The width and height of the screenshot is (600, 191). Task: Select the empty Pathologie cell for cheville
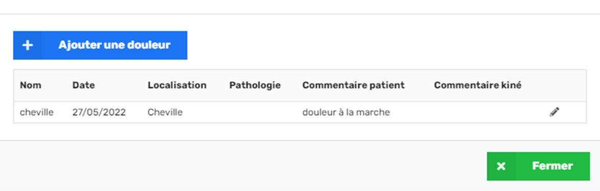[x=259, y=113]
